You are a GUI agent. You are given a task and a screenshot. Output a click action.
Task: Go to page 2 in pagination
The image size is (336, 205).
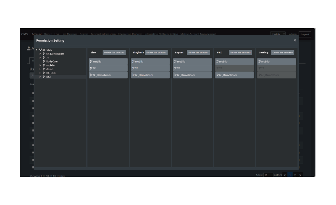295,175
